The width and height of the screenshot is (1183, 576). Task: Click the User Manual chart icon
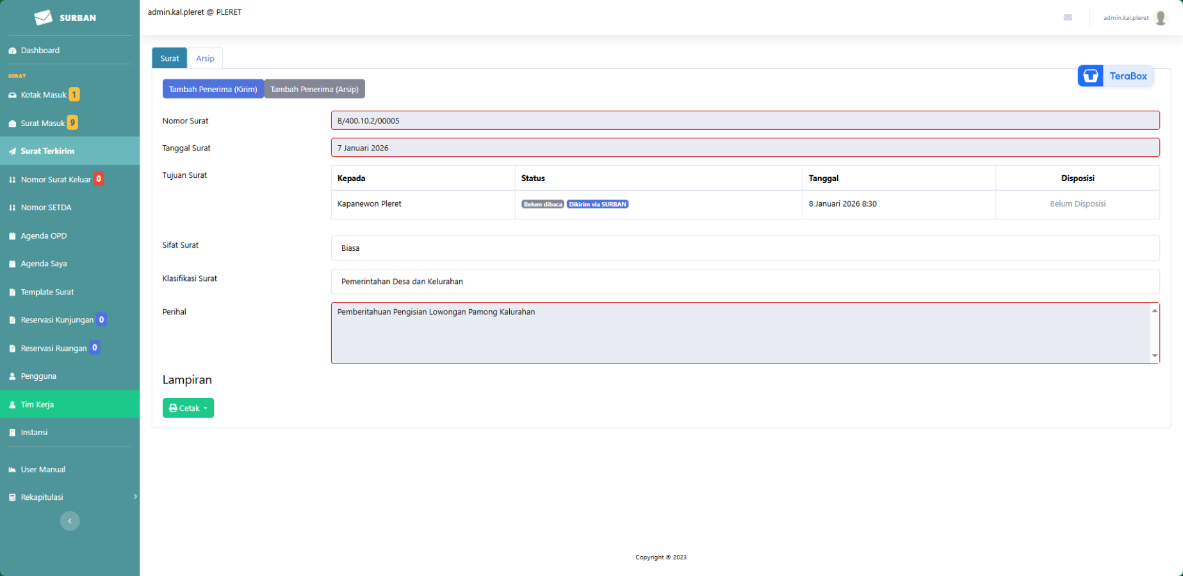[12, 470]
